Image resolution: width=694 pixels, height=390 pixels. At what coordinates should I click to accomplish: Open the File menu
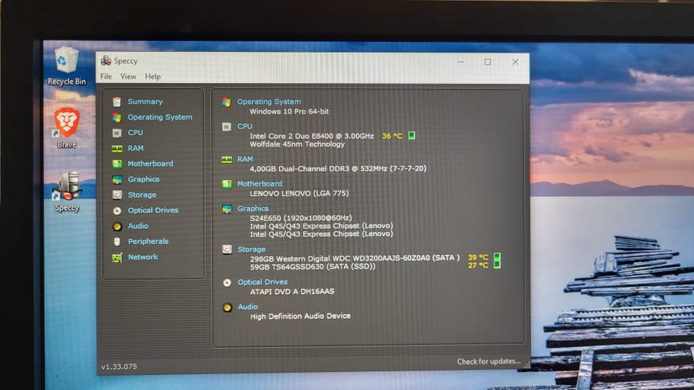[x=106, y=77]
